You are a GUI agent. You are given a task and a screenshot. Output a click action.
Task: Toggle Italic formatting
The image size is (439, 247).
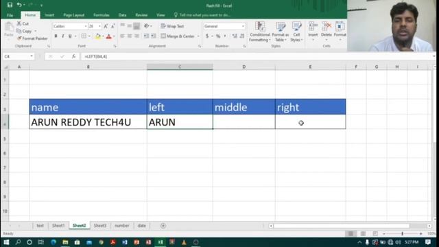tap(62, 36)
